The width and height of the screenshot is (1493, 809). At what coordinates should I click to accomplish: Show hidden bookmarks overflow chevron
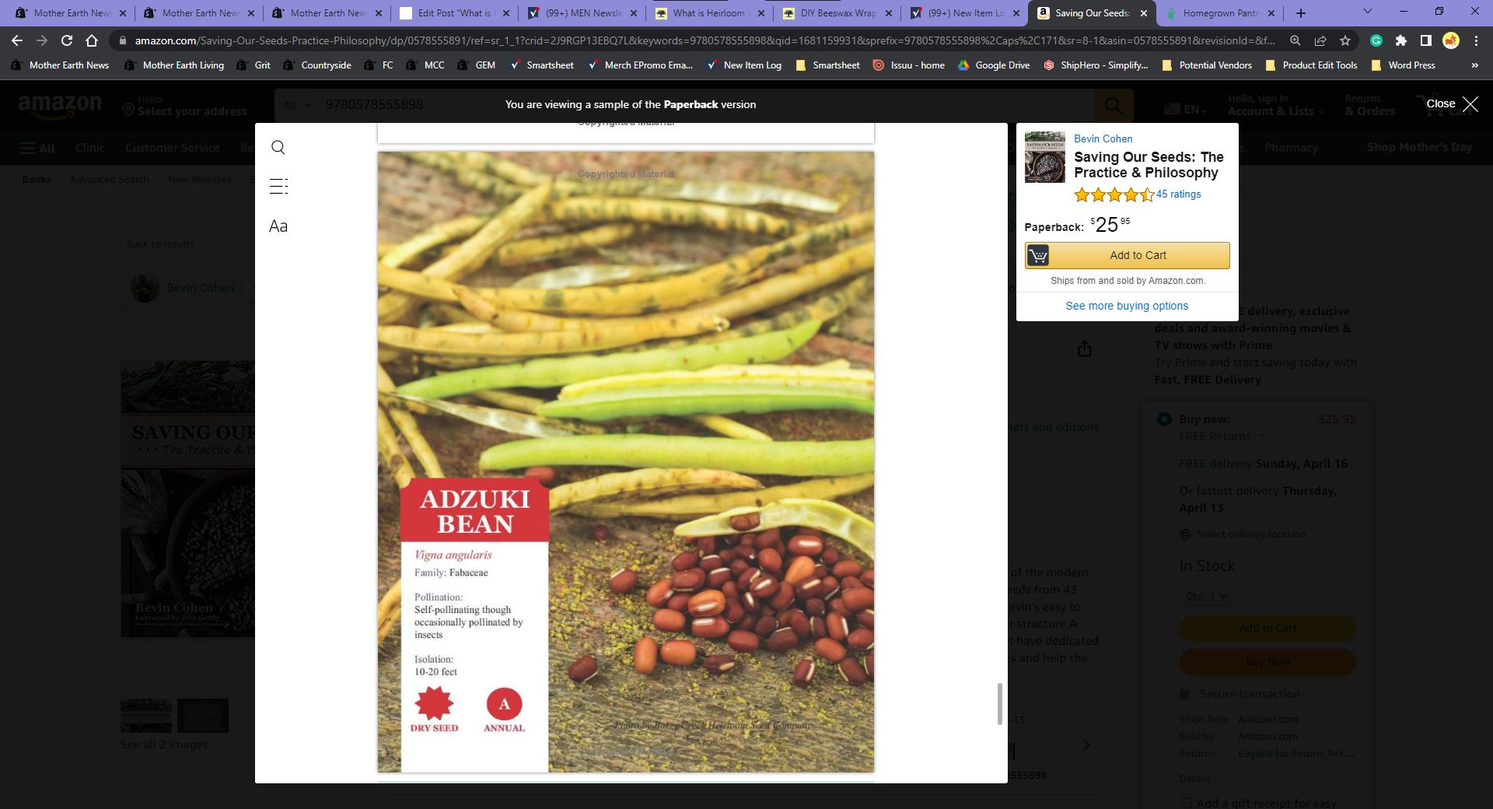coord(1474,65)
